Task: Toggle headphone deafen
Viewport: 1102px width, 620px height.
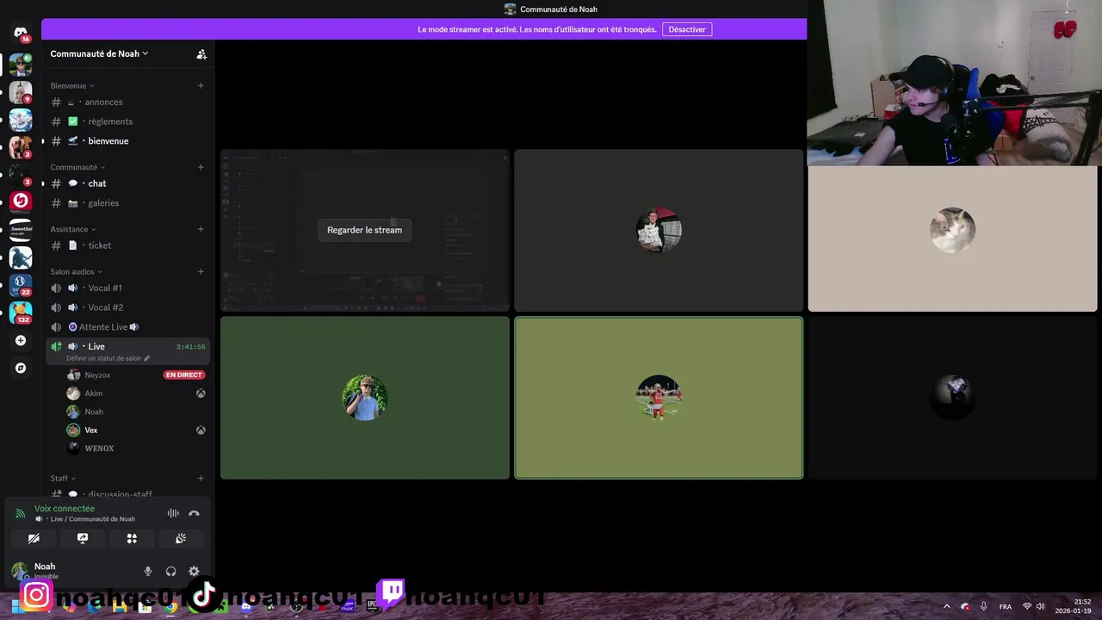Action: coord(170,571)
